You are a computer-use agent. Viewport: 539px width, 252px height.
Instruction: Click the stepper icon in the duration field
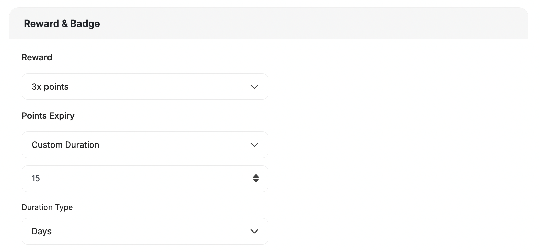[x=256, y=178]
